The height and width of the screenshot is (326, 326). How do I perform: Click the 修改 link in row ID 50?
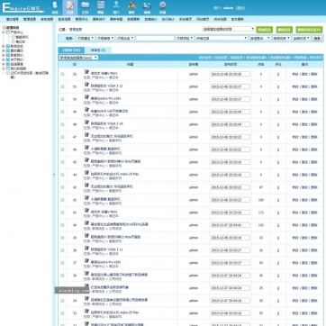pyautogui.click(x=295, y=99)
